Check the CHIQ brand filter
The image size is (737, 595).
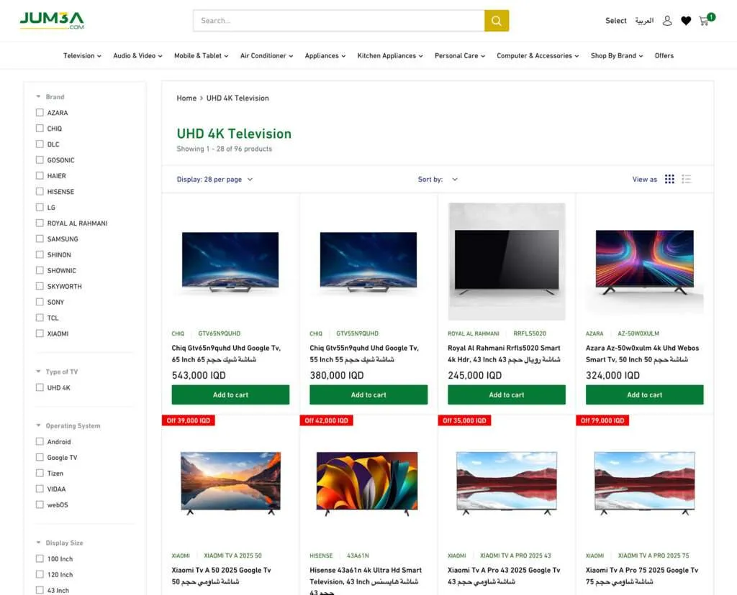[x=40, y=128]
